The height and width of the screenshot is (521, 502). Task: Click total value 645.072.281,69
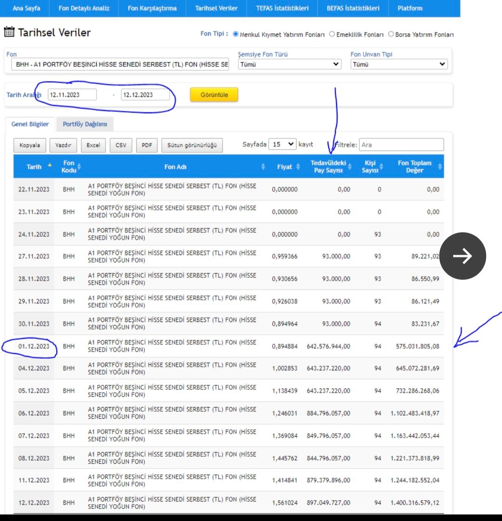[x=417, y=369]
